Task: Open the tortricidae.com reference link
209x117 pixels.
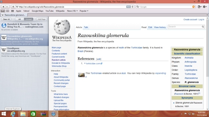Action: (93, 63)
